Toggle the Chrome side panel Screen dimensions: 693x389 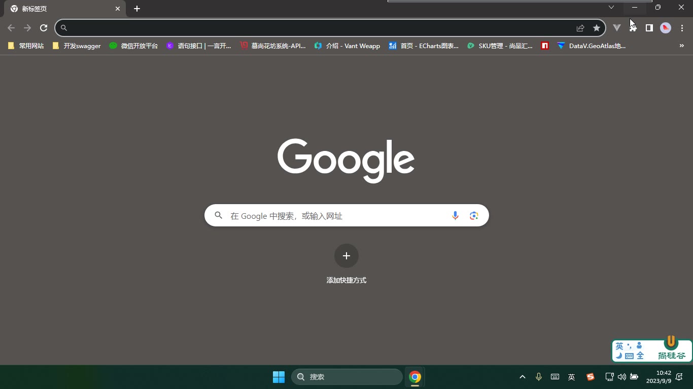(649, 28)
